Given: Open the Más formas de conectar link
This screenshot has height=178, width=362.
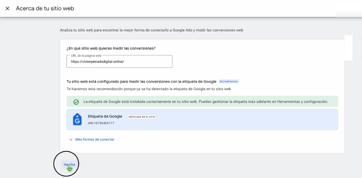Looking at the screenshot, I should point(95,139).
